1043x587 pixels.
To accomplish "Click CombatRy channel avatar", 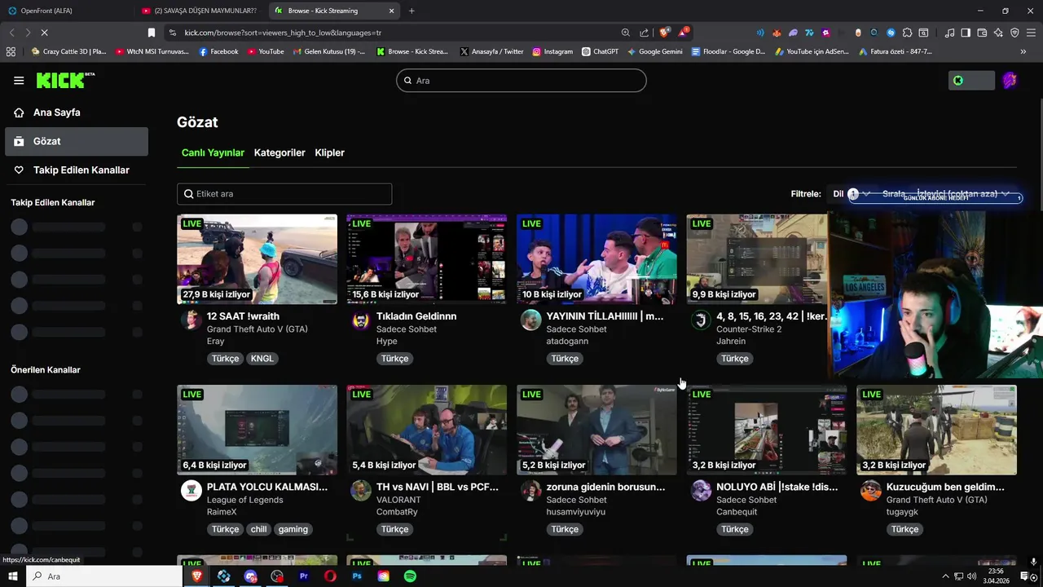I will (x=361, y=490).
